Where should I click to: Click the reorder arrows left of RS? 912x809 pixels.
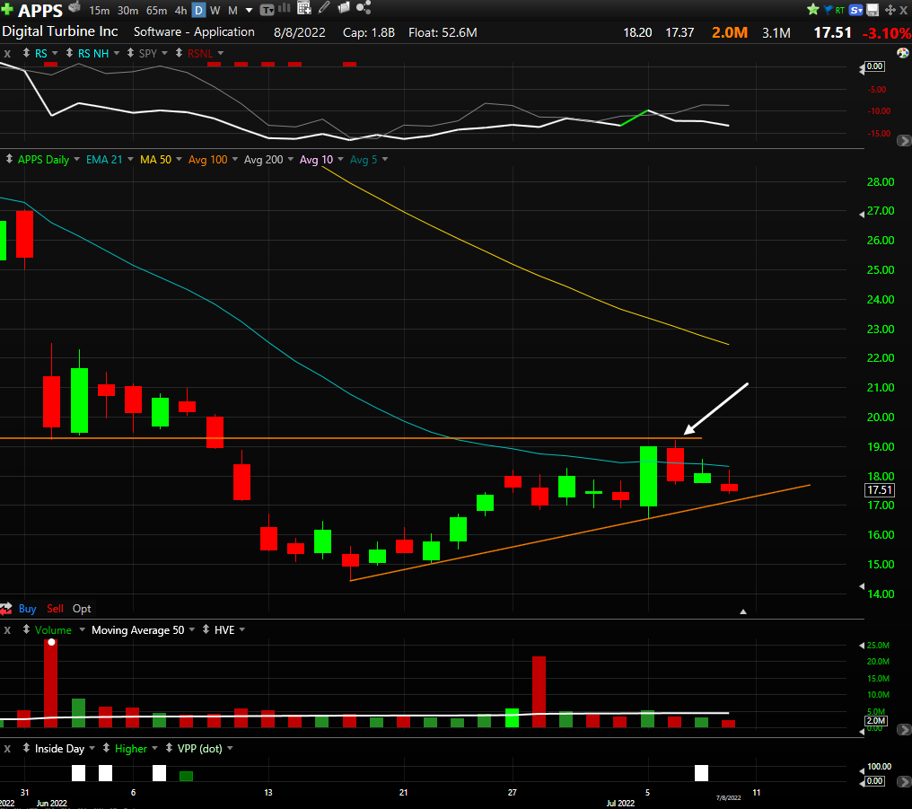click(26, 53)
